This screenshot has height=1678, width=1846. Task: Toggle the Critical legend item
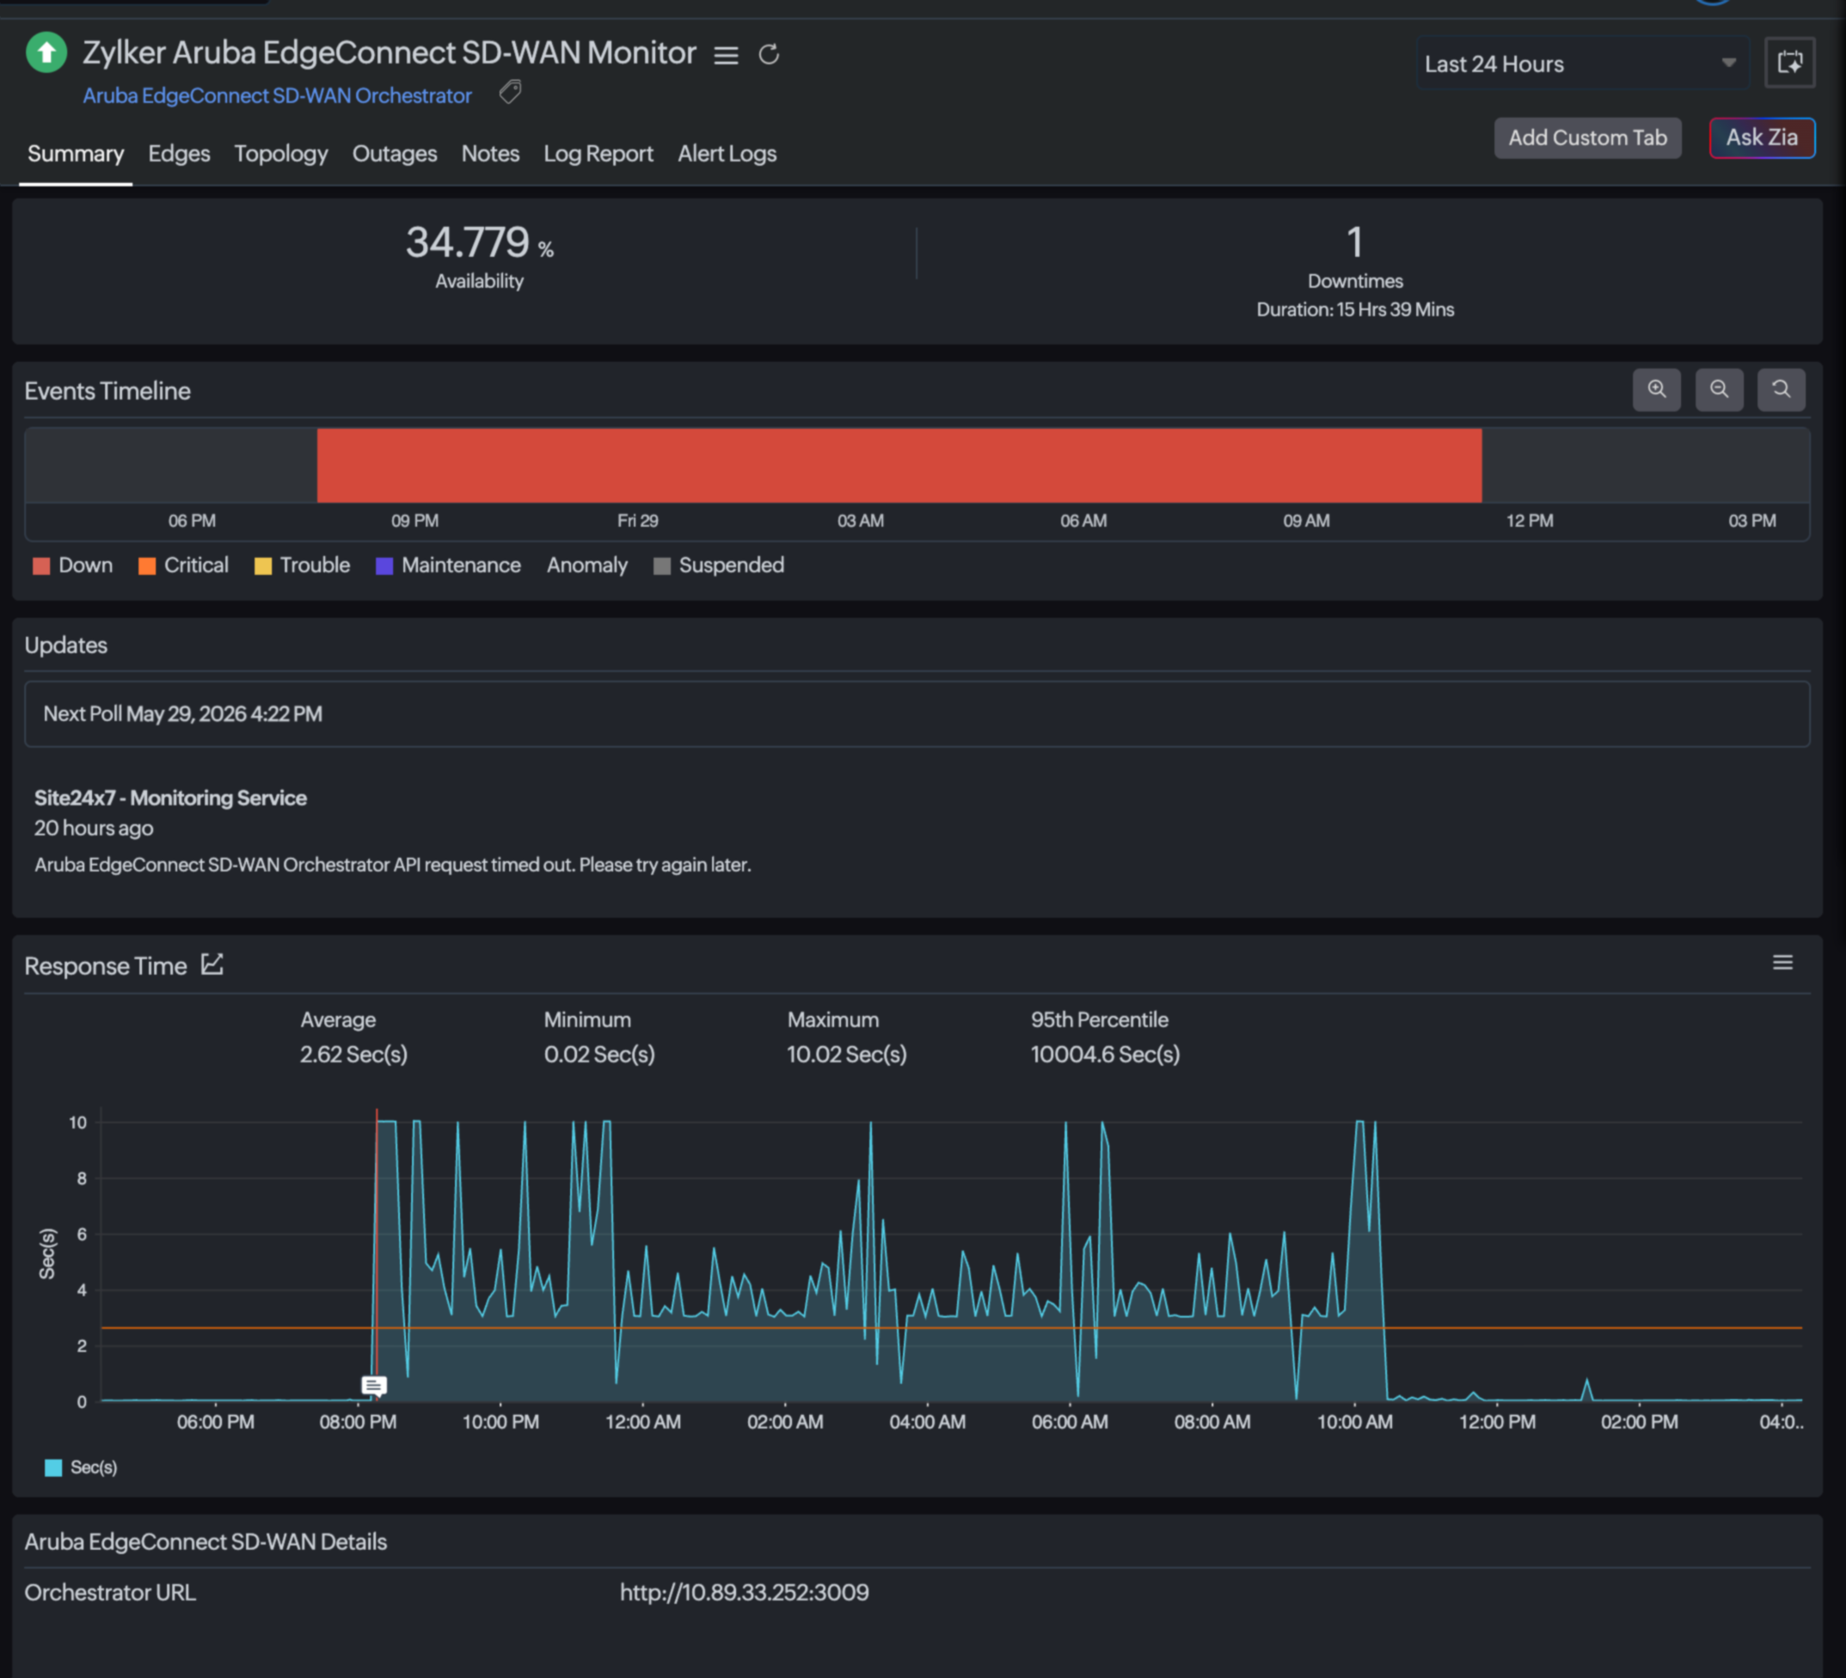[183, 565]
